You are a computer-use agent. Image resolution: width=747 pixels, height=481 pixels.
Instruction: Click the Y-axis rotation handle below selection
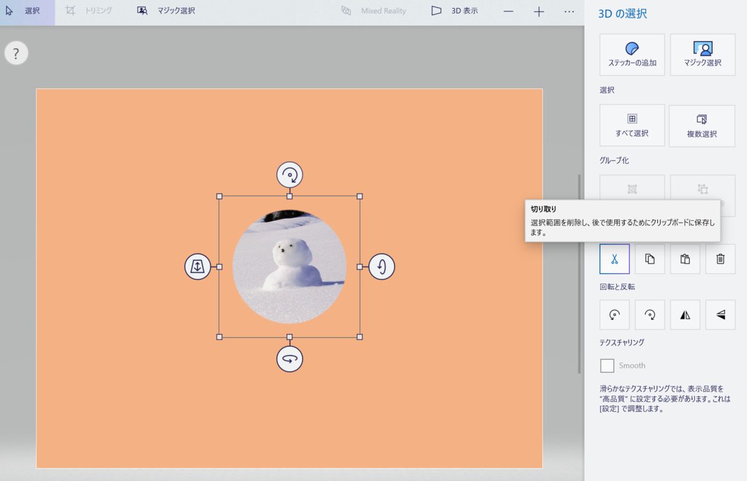coord(289,359)
